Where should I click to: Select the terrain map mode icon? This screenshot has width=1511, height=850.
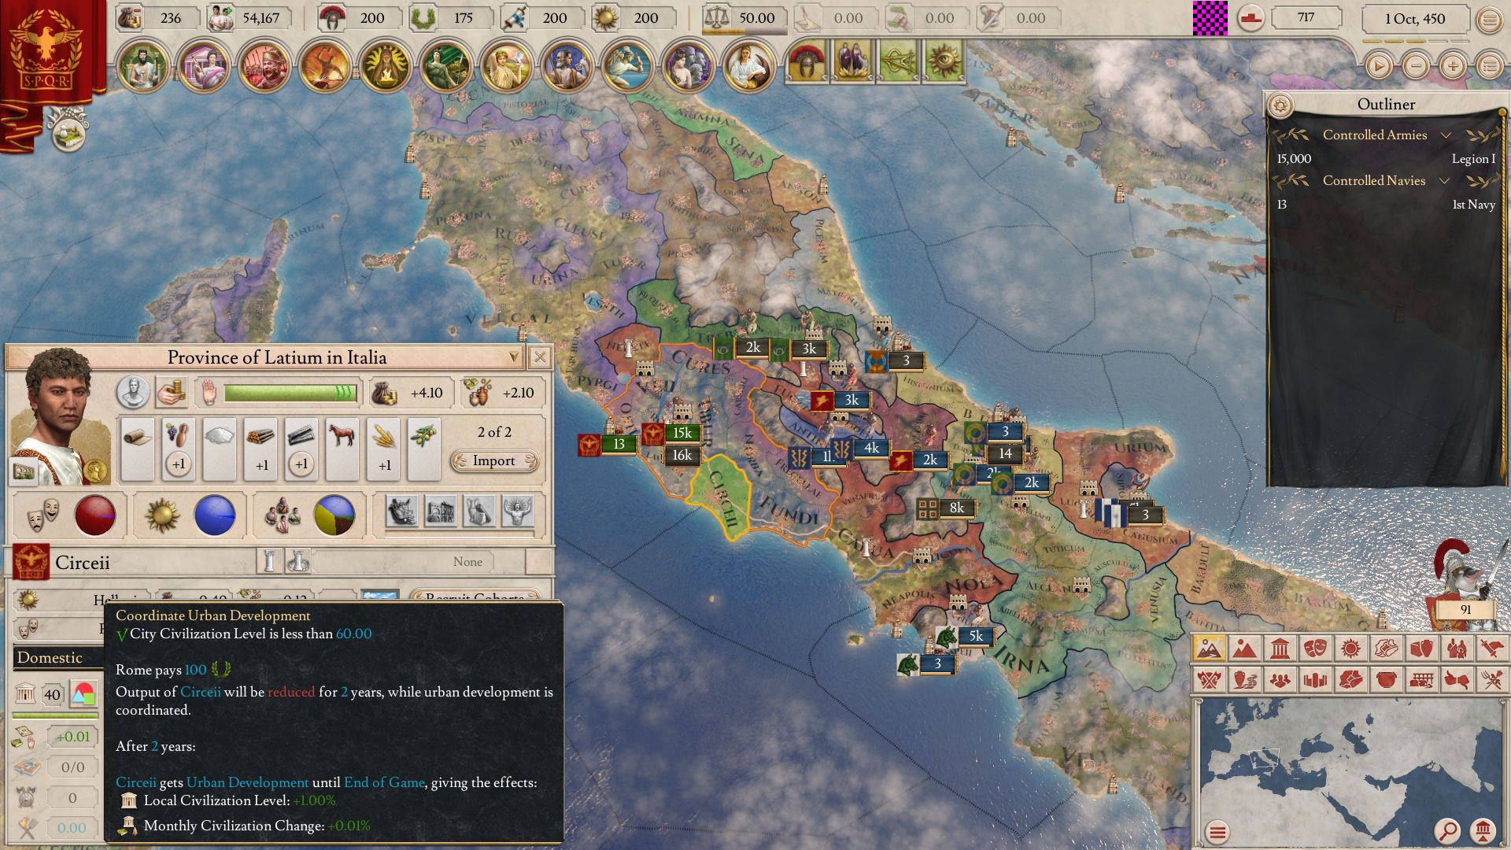(x=1208, y=649)
